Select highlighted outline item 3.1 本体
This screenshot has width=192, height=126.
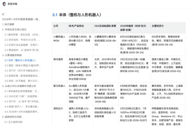pos(20,60)
